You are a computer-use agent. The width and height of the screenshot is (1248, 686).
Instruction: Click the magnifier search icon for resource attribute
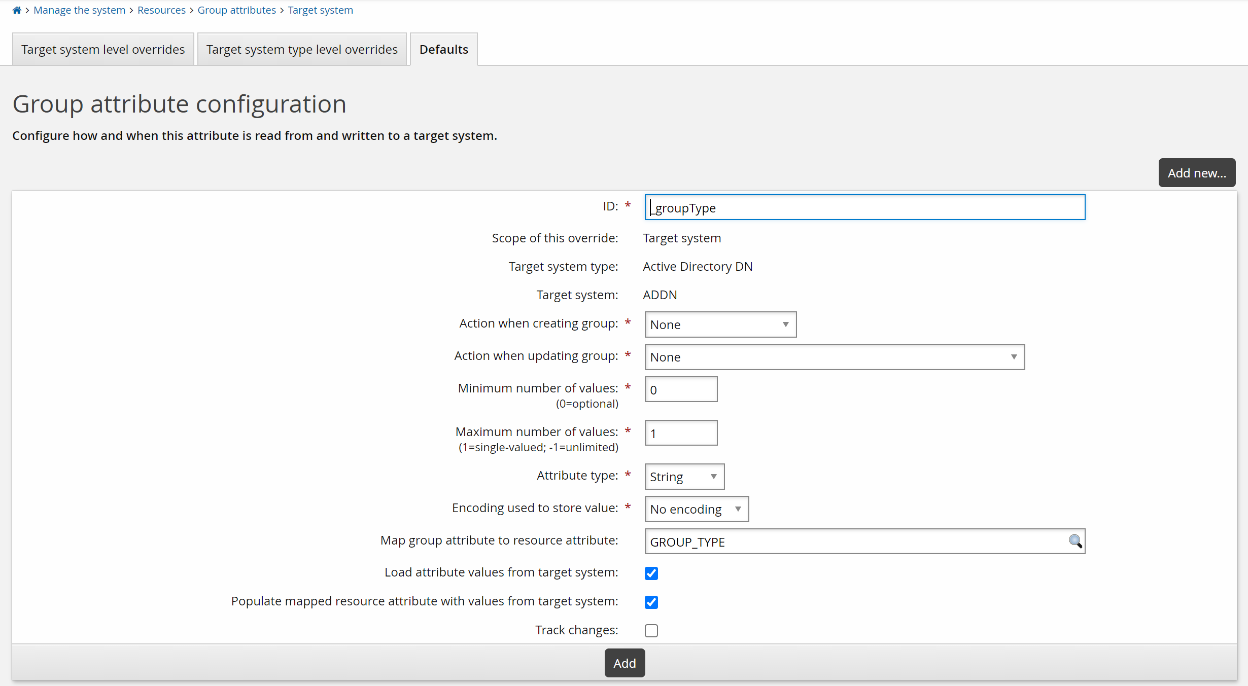click(1075, 541)
